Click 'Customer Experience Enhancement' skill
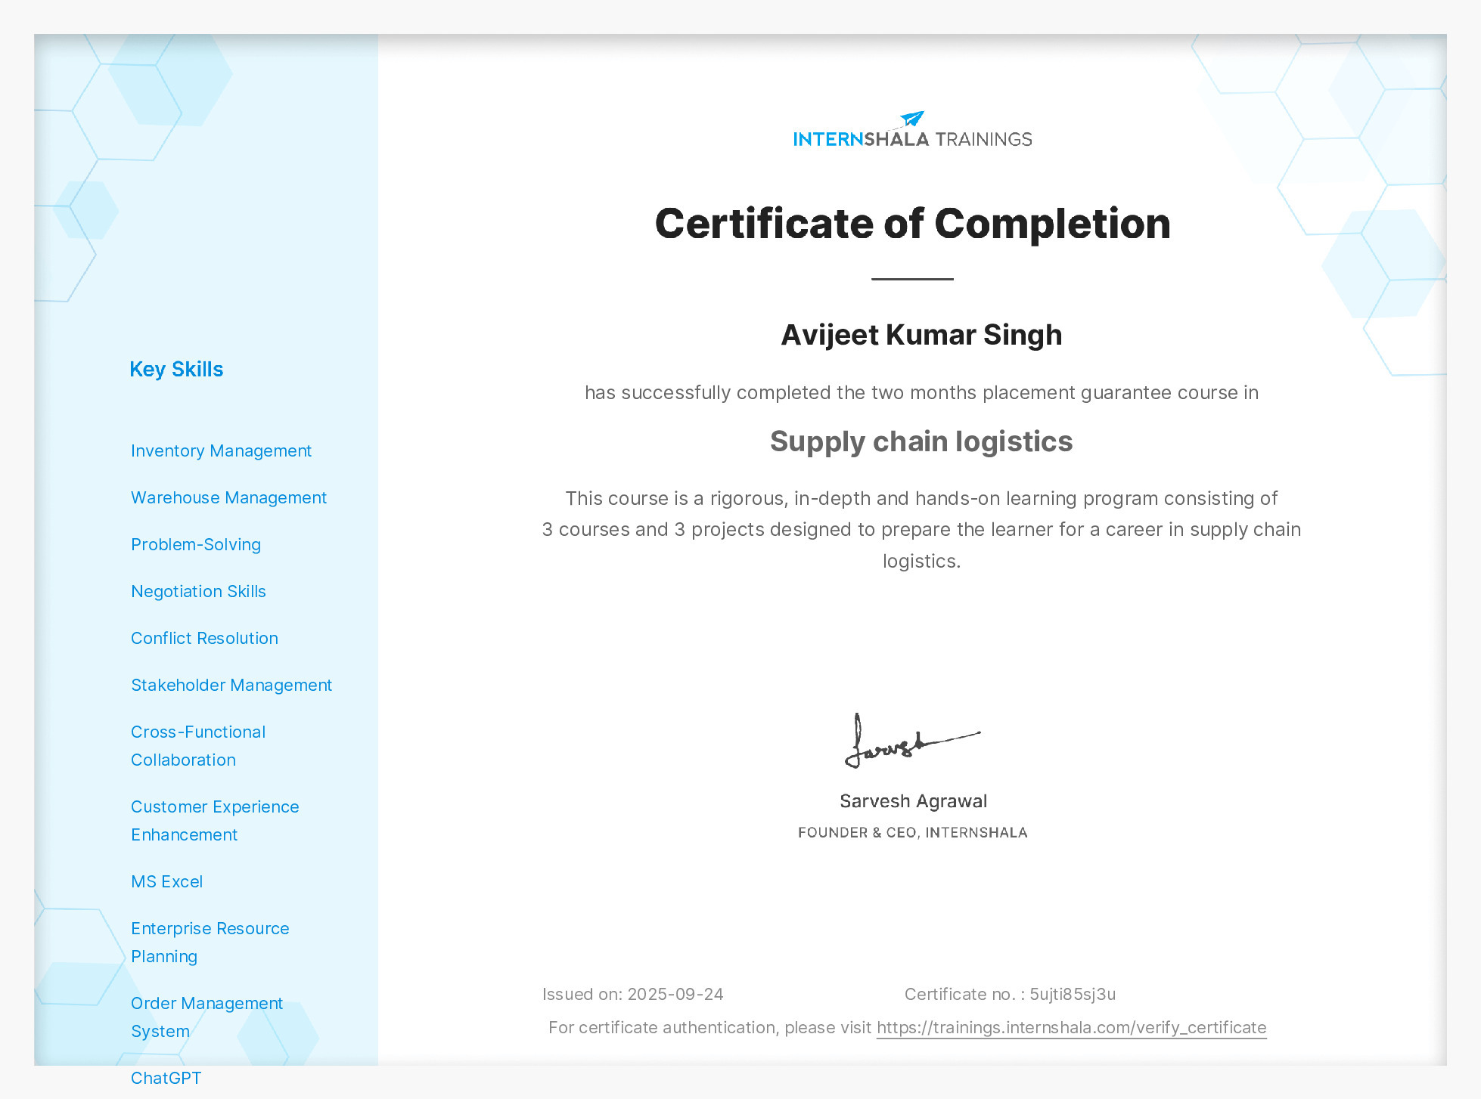The height and width of the screenshot is (1099, 1481). click(215, 821)
